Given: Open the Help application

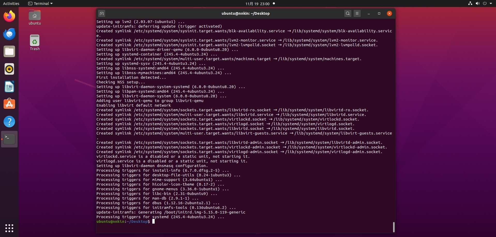Looking at the screenshot, I should [9, 122].
